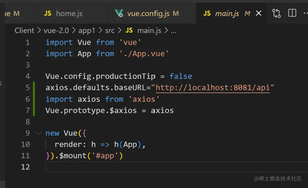Click line number 12 in the gutter
308x188 pixels.
click(x=25, y=167)
